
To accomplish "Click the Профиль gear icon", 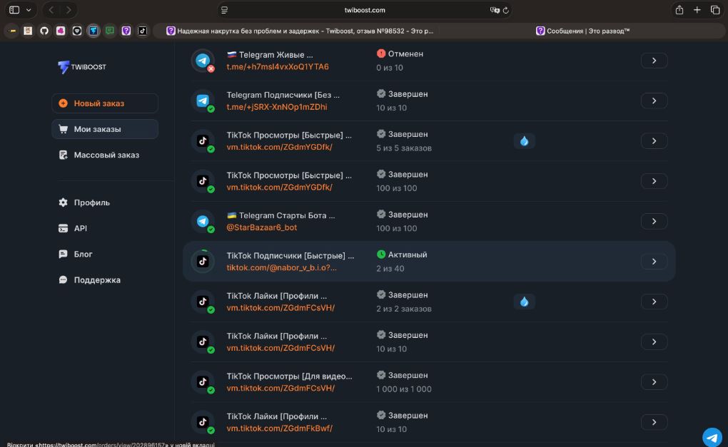I will click(x=63, y=202).
